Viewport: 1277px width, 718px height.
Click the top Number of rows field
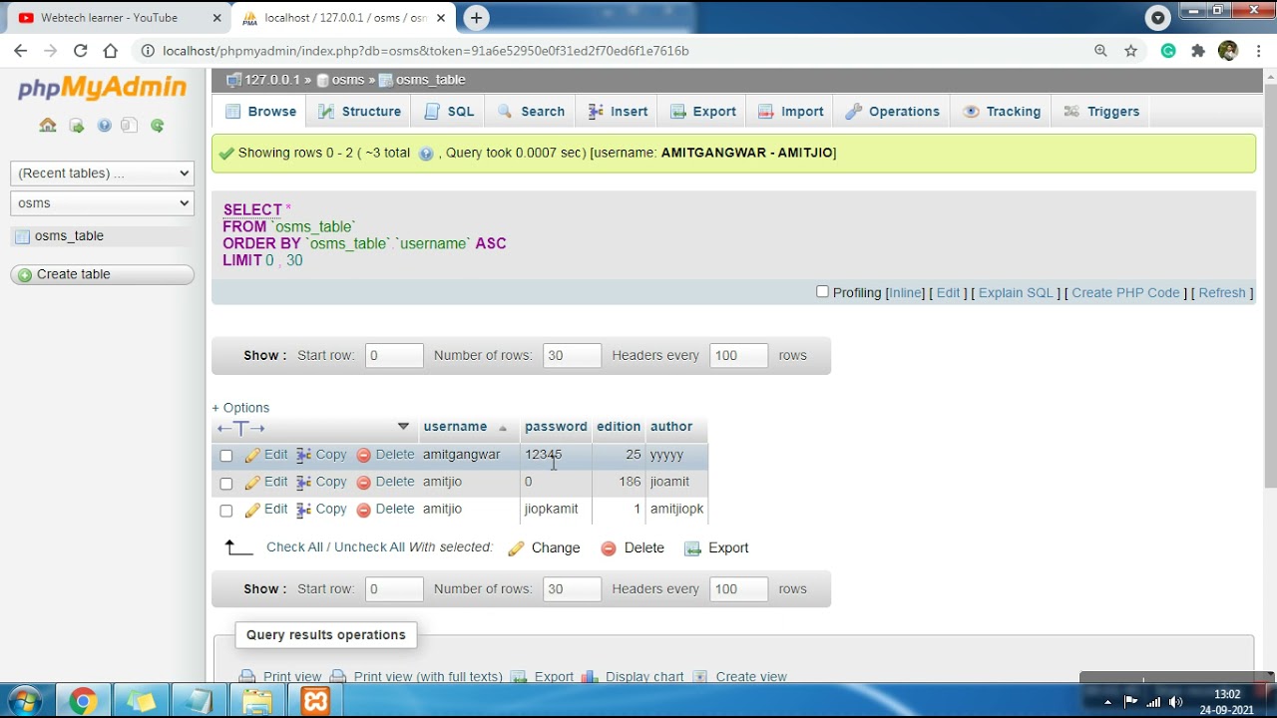[572, 356]
